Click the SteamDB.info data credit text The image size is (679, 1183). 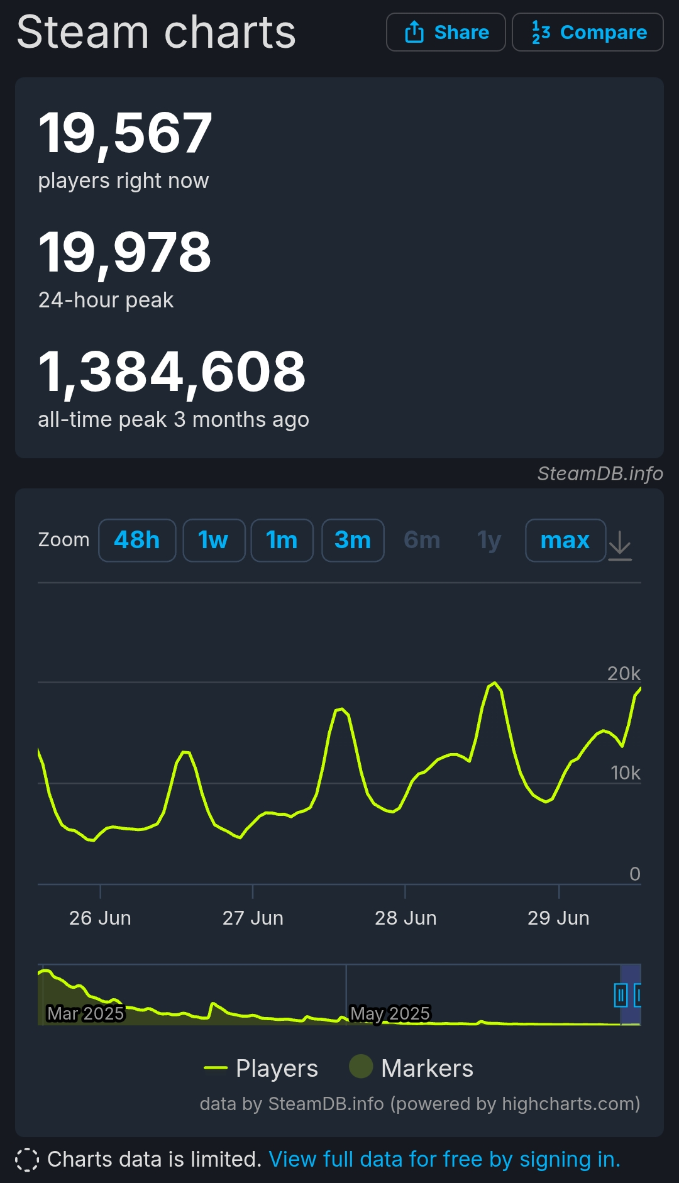click(x=420, y=1104)
